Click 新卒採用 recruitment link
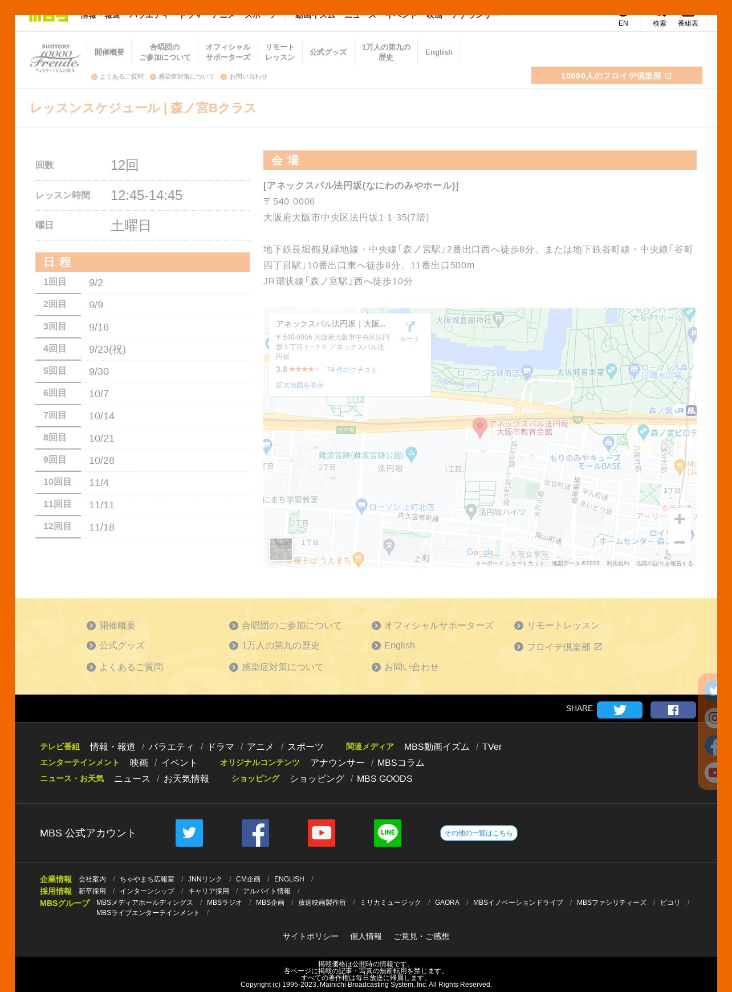This screenshot has width=732, height=992. 92,892
